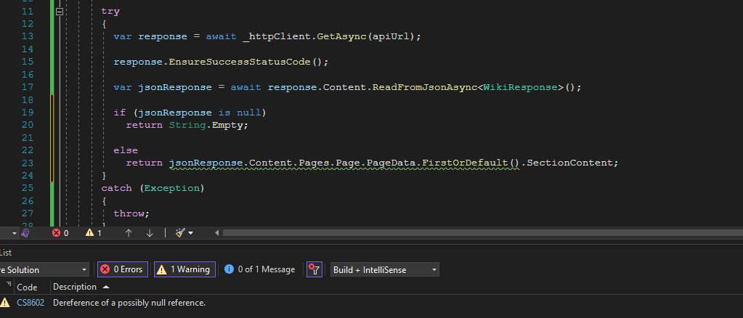Screen dimensions: 743x318
Task: Click '_httpClient' on line 13
Action: point(277,36)
